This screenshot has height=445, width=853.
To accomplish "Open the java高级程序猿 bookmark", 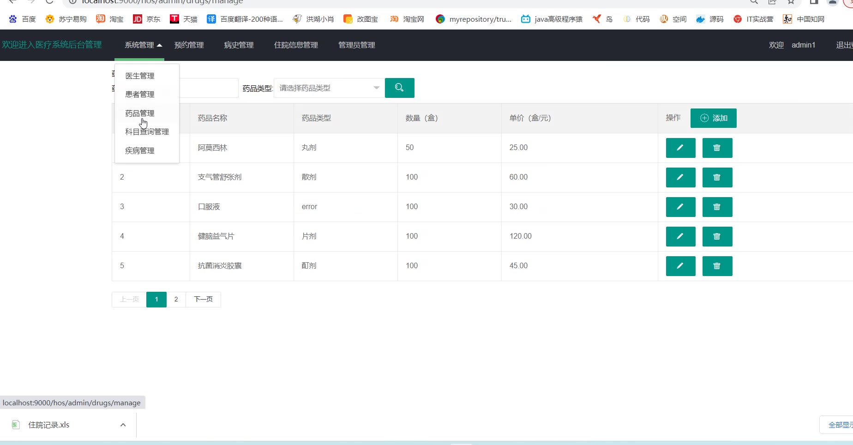I will (x=552, y=19).
